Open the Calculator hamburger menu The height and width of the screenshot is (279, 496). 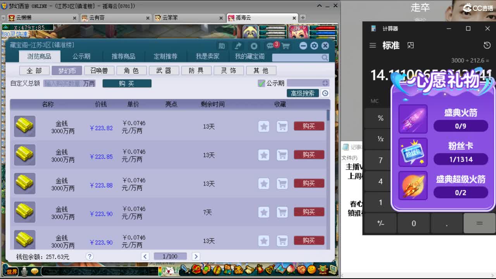click(373, 45)
